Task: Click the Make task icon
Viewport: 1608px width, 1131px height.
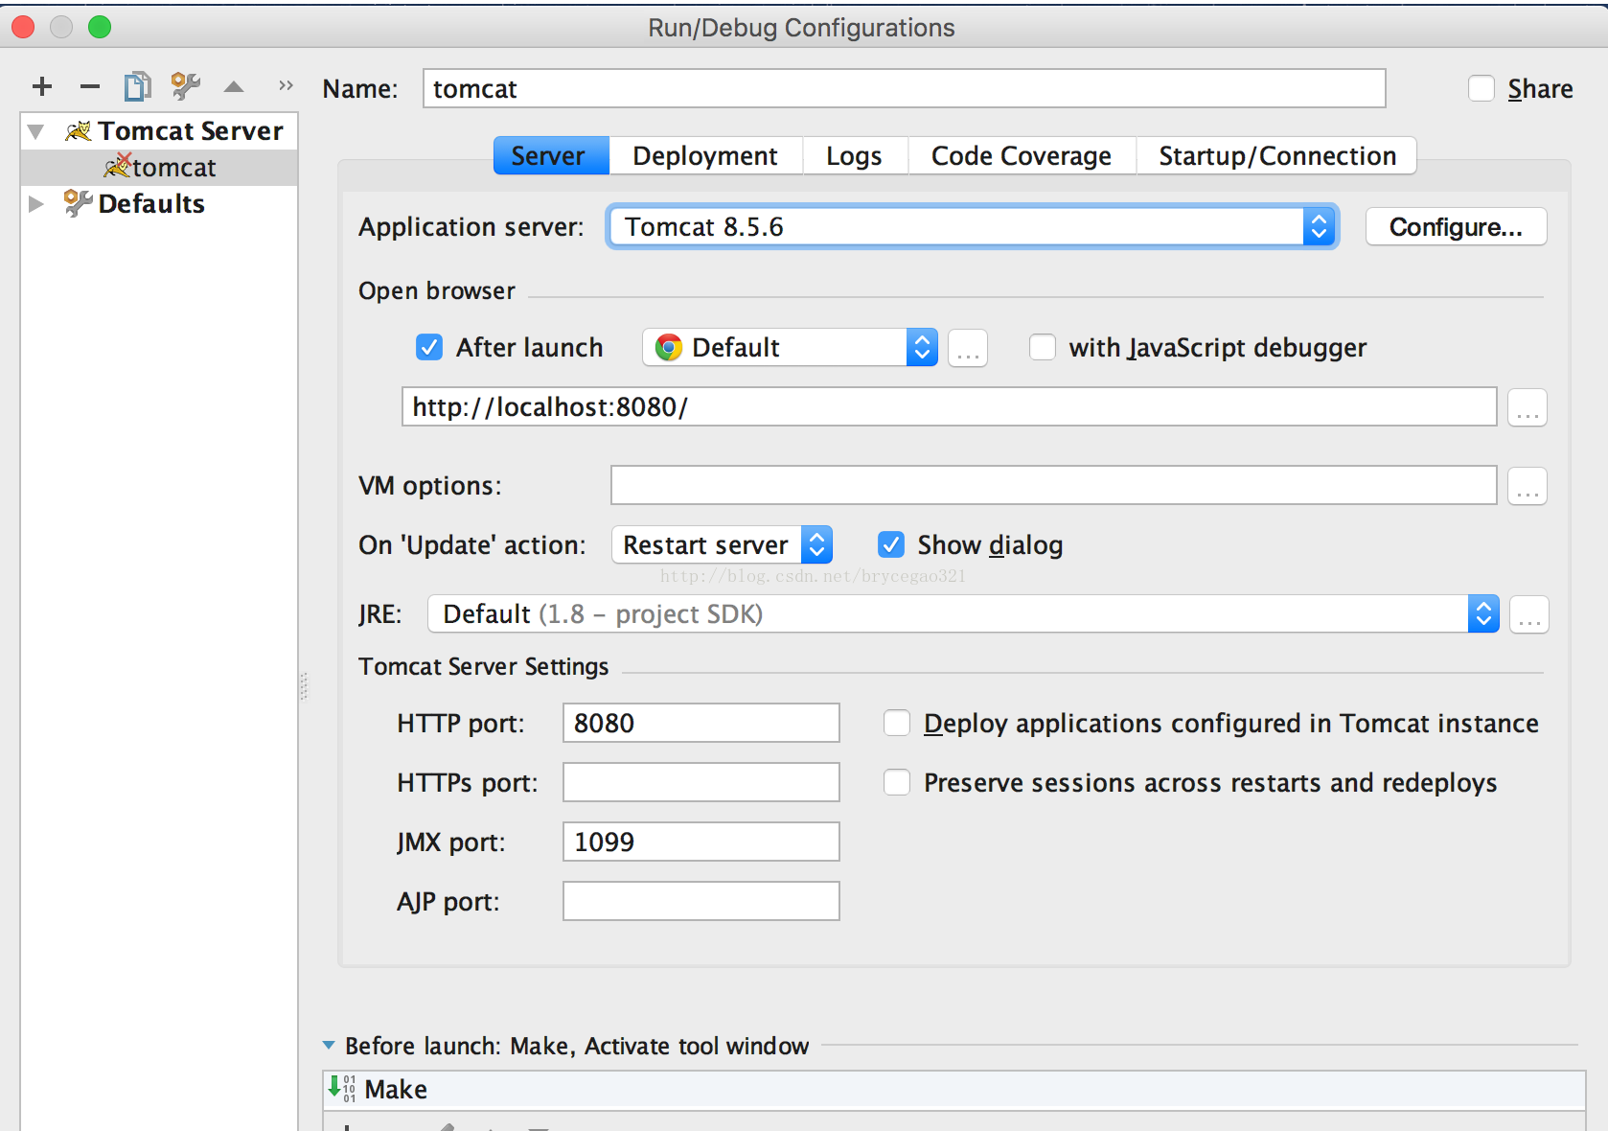Action: pyautogui.click(x=342, y=1088)
